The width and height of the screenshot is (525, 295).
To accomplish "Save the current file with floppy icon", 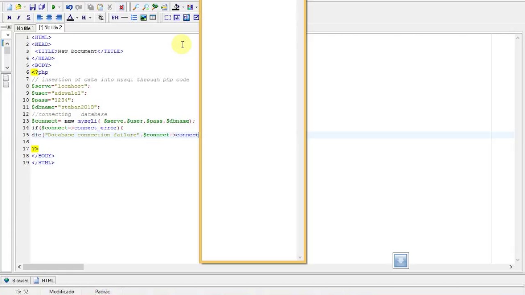I will tap(32, 7).
